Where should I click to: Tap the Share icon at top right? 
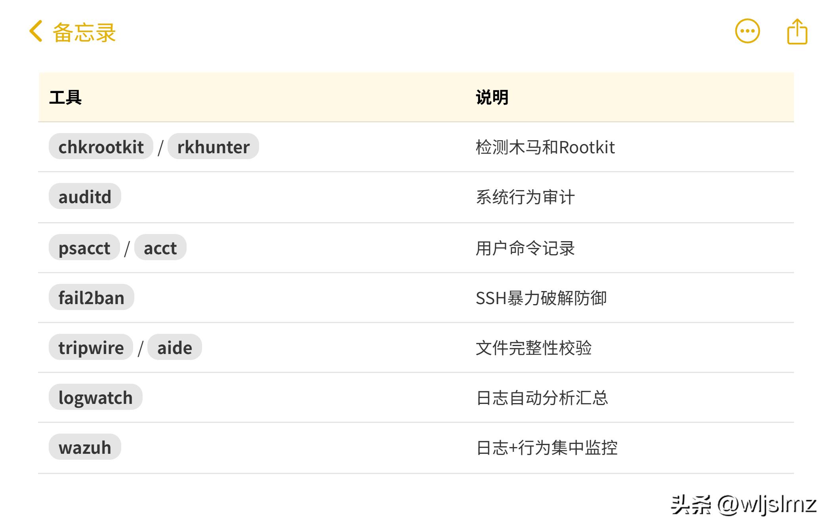[x=798, y=32]
